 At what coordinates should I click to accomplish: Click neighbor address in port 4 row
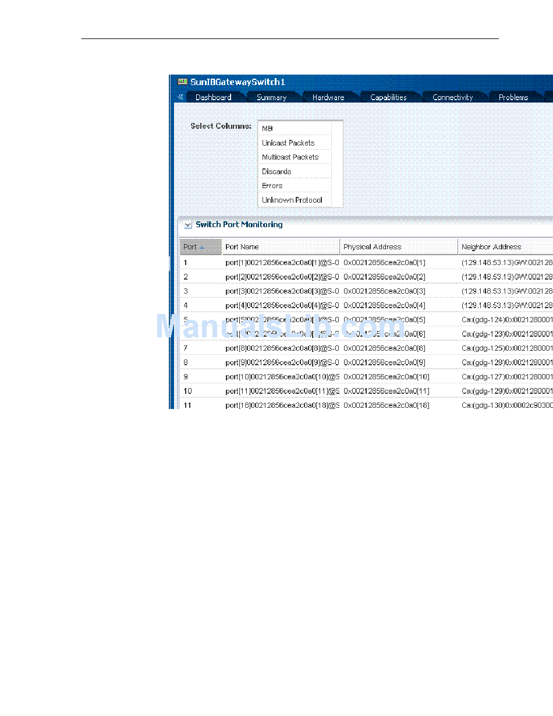pos(507,305)
